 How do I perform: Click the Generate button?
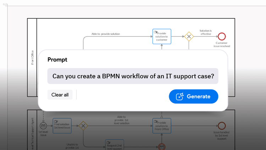193,96
